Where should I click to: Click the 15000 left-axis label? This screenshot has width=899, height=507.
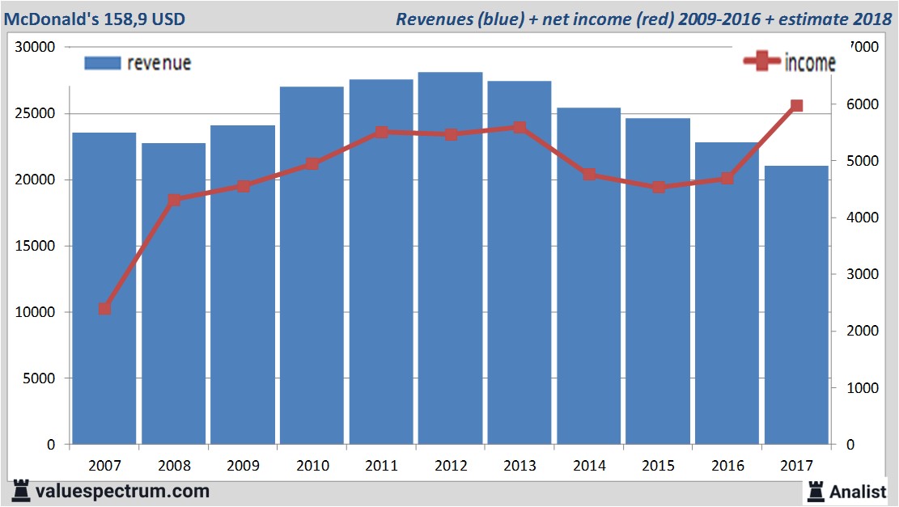(x=35, y=246)
